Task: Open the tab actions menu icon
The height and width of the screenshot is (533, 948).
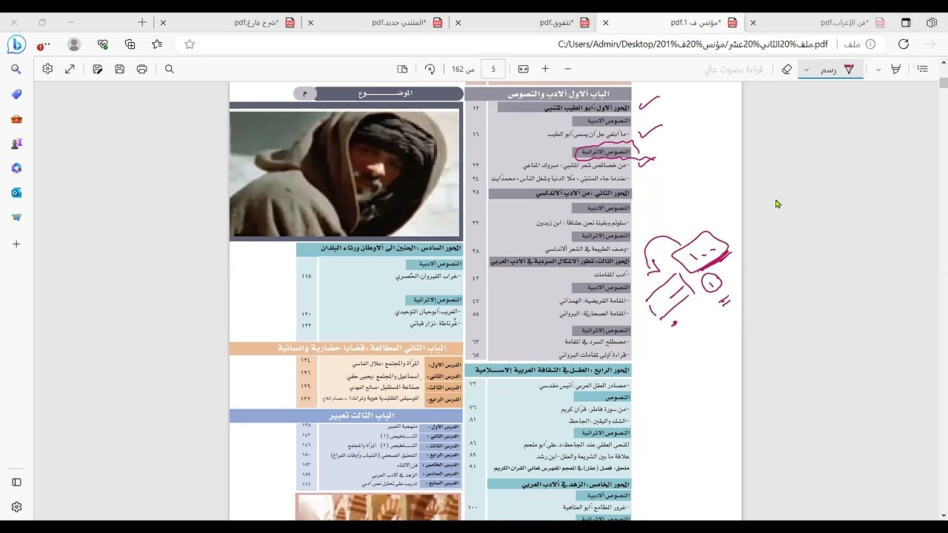Action: tap(906, 22)
